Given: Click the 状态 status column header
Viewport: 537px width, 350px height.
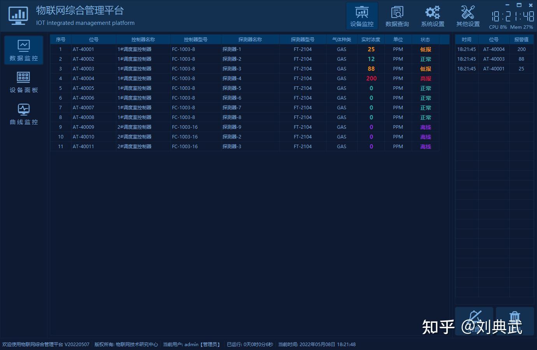Looking at the screenshot, I should coord(425,39).
